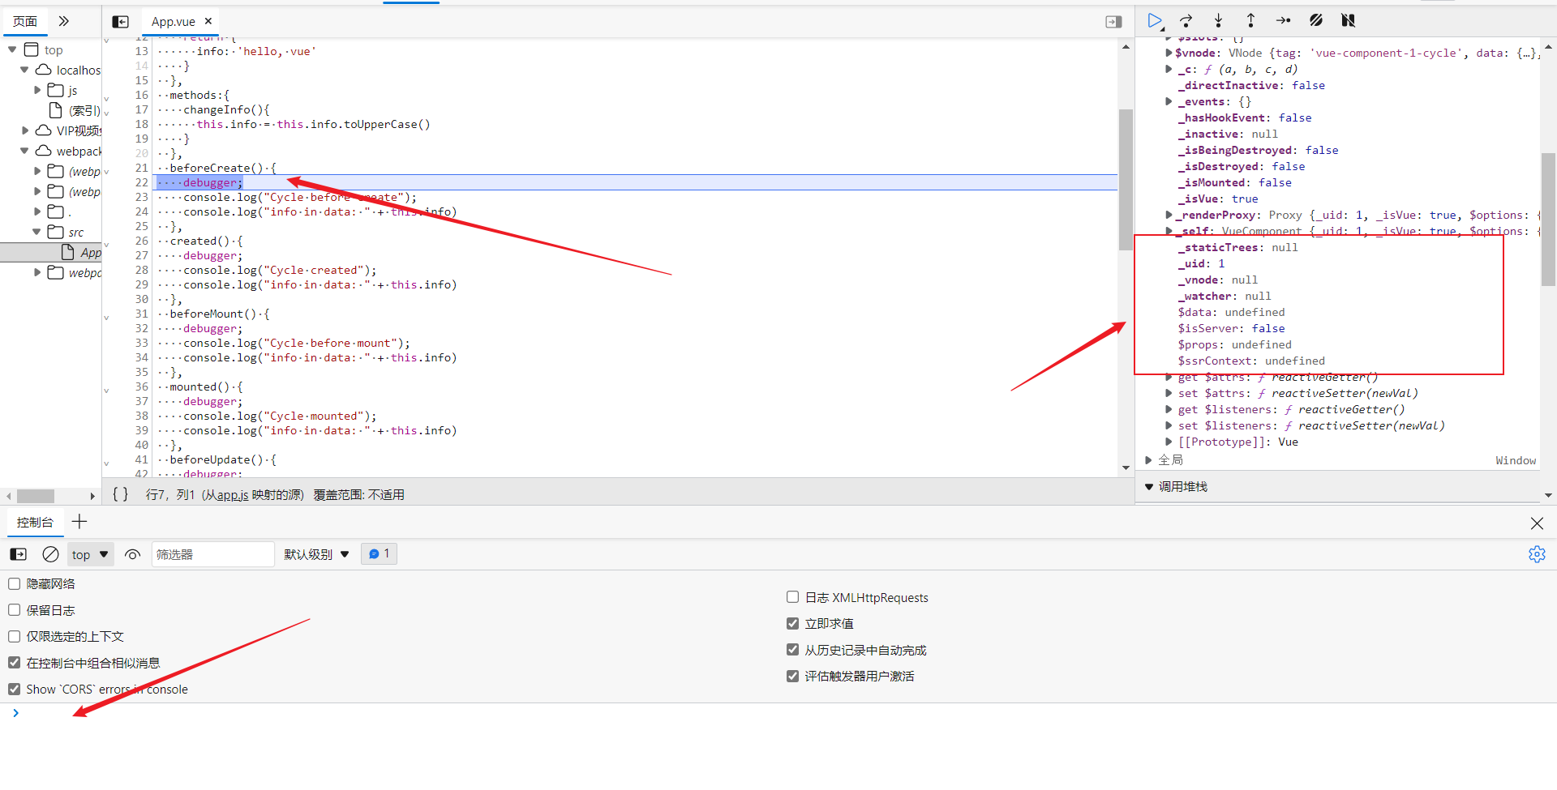This screenshot has width=1557, height=790.
Task: Fold the beforeMount block arrow
Action: [106, 318]
